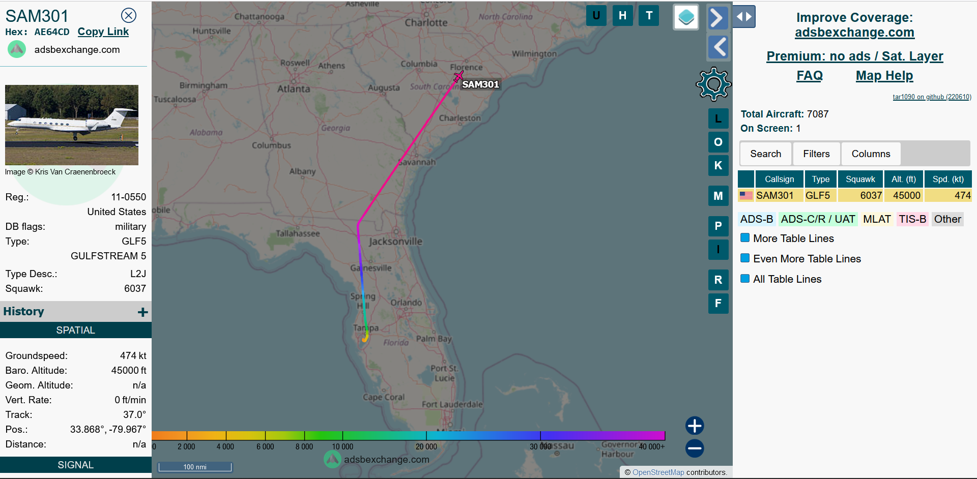
Task: Toggle the M map option button
Action: (718, 196)
